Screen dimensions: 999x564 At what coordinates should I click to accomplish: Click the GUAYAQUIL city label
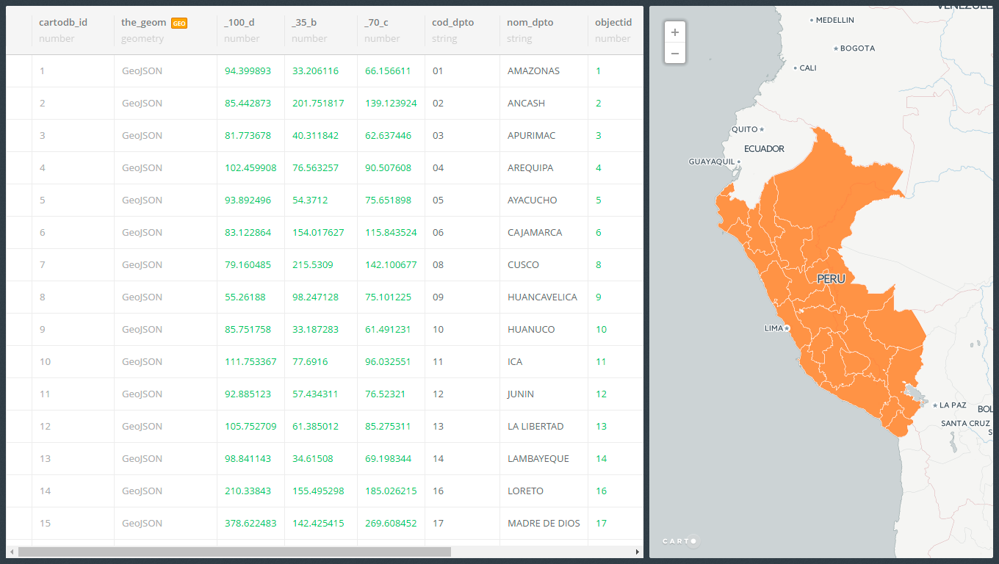coord(711,162)
